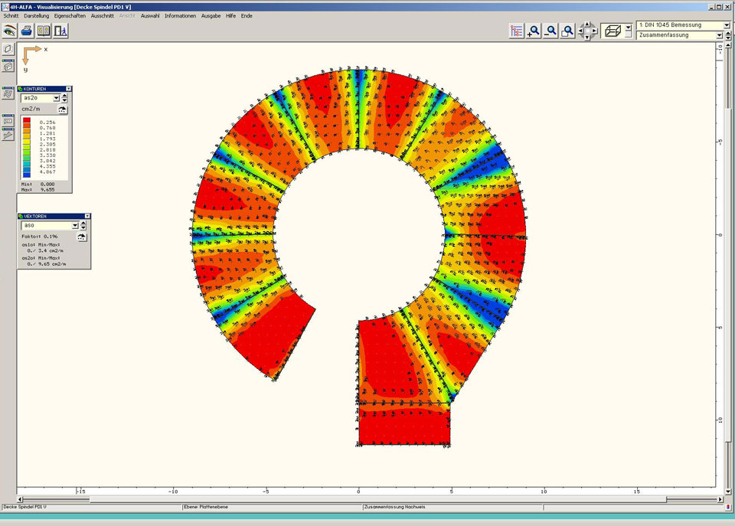Click the eye visualization icon in toolbar
This screenshot has width=735, height=526.
pos(9,31)
